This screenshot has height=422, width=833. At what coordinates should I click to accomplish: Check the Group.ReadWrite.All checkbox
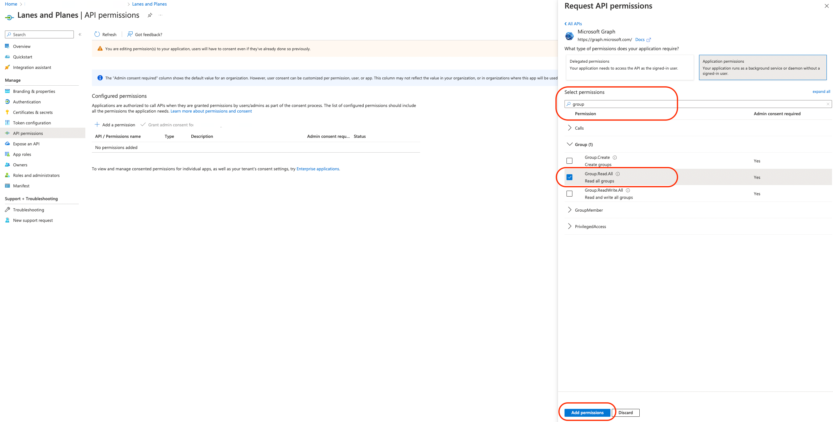coord(569,194)
